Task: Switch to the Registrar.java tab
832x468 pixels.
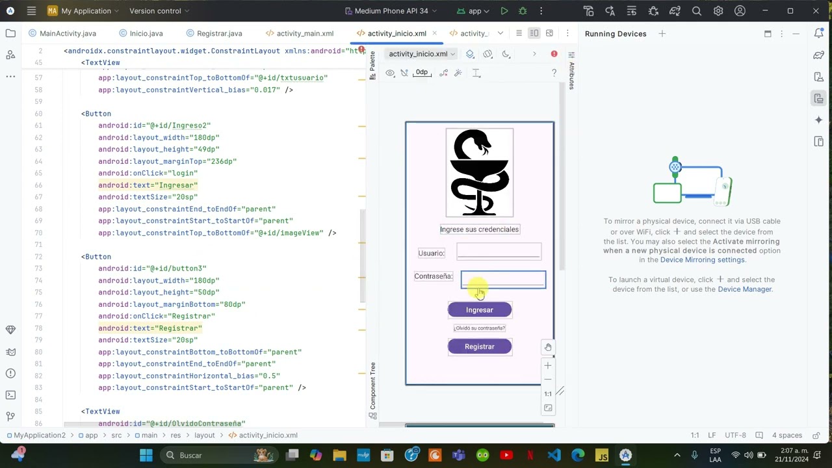Action: [214, 33]
